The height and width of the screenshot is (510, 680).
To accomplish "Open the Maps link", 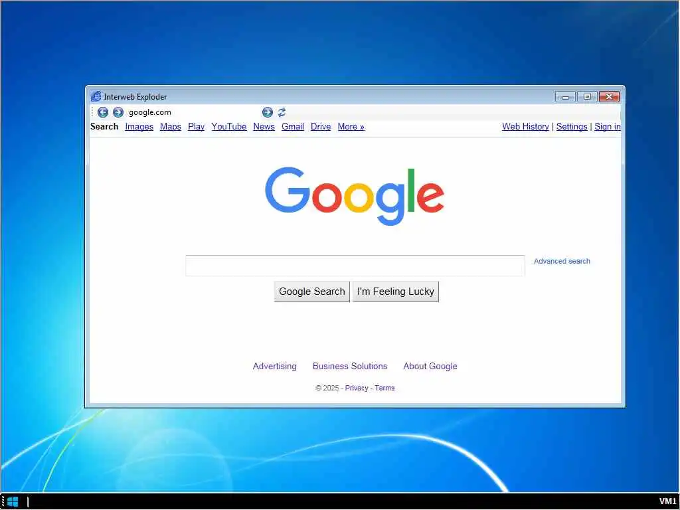I will tap(171, 127).
